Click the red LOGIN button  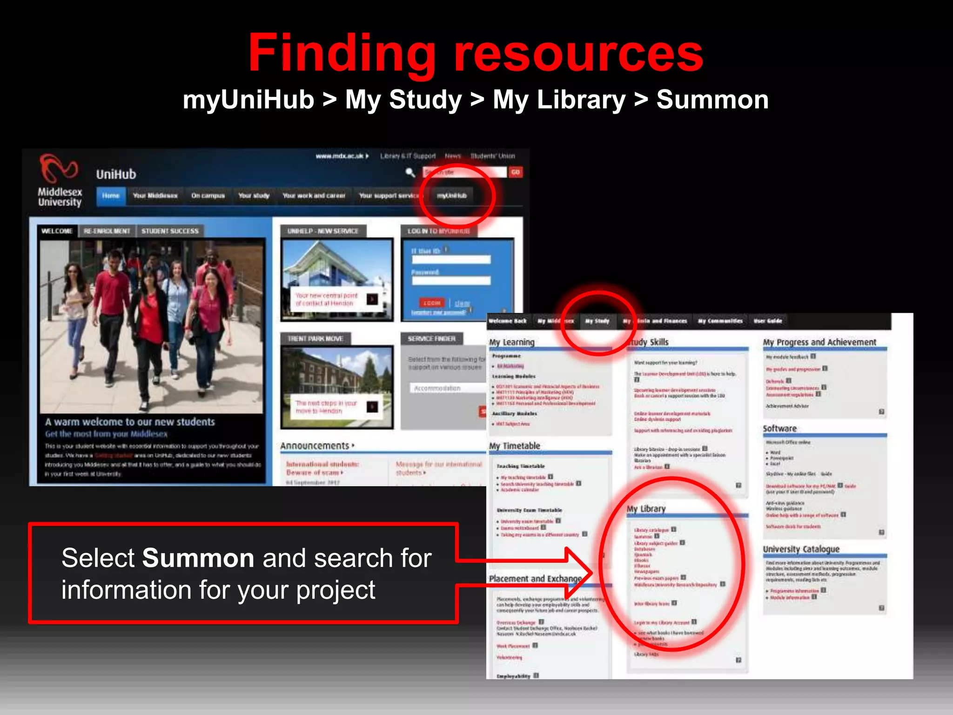[432, 303]
